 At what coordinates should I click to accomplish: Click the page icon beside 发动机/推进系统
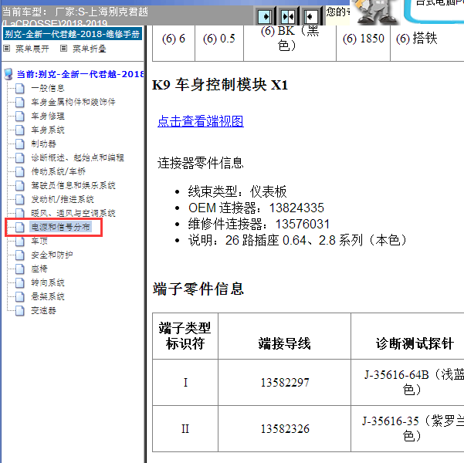tap(20, 199)
